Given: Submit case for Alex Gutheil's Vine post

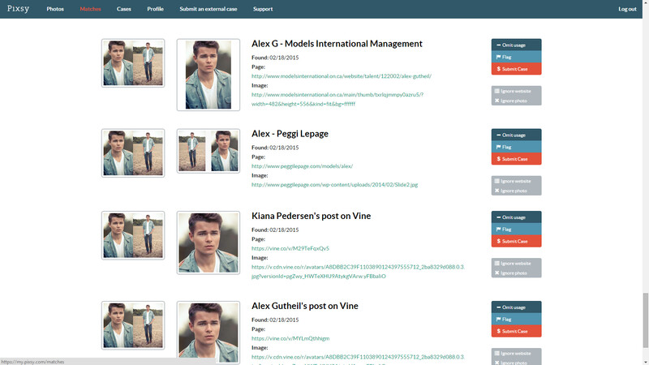Looking at the screenshot, I should click(516, 331).
